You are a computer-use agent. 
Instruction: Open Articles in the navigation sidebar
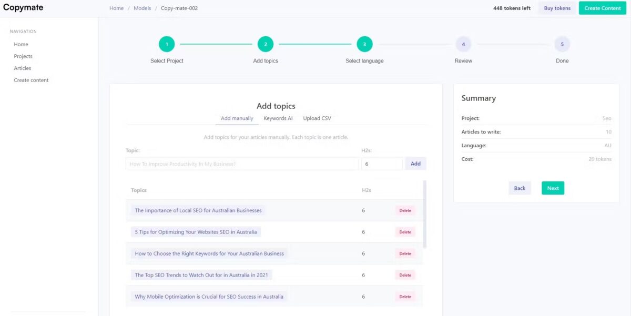coord(22,68)
